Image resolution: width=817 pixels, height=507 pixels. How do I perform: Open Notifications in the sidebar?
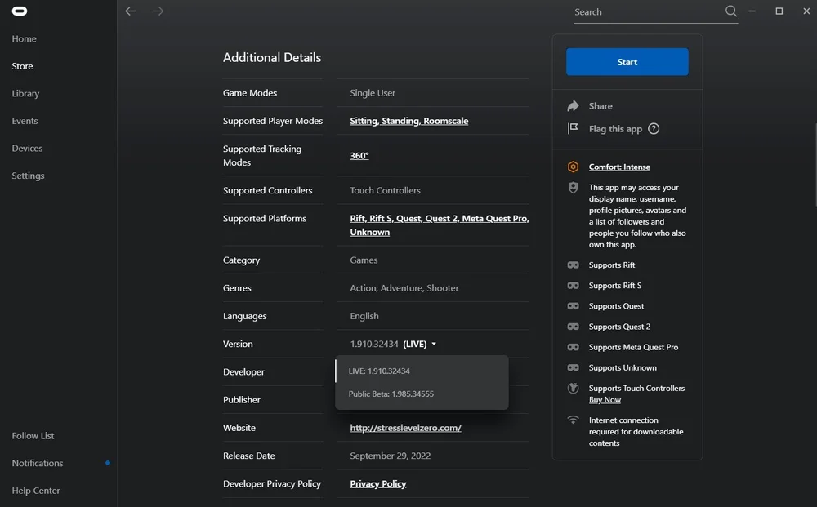[38, 463]
